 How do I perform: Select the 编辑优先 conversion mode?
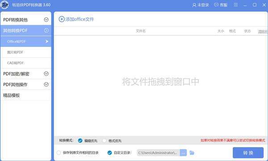(x=80, y=140)
